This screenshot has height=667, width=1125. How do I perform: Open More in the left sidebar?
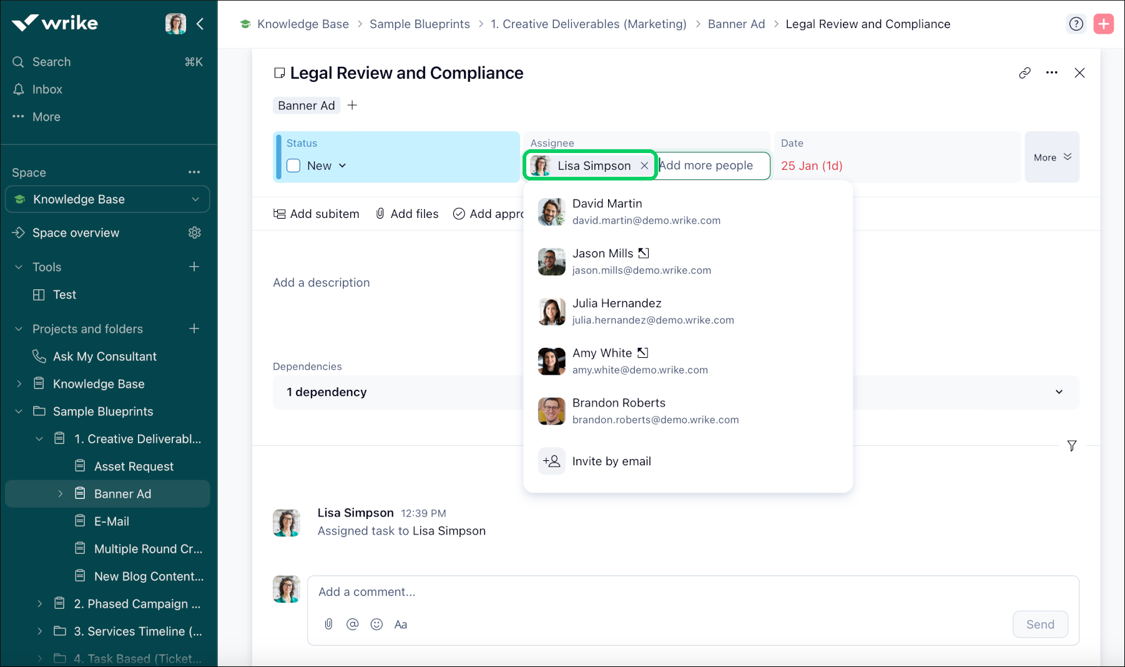(x=46, y=116)
